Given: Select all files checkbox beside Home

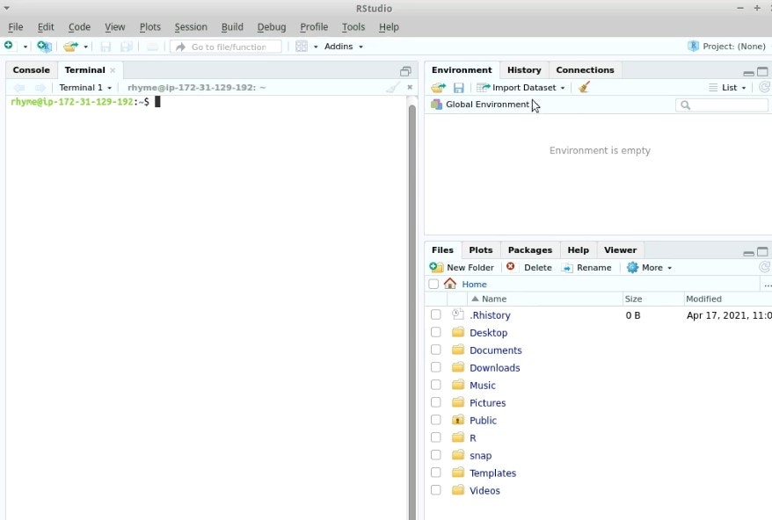Looking at the screenshot, I should 433,284.
